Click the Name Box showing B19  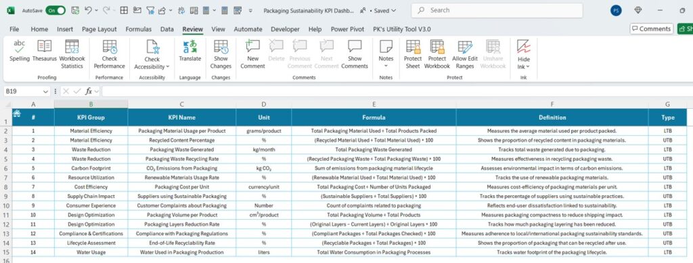click(x=22, y=91)
